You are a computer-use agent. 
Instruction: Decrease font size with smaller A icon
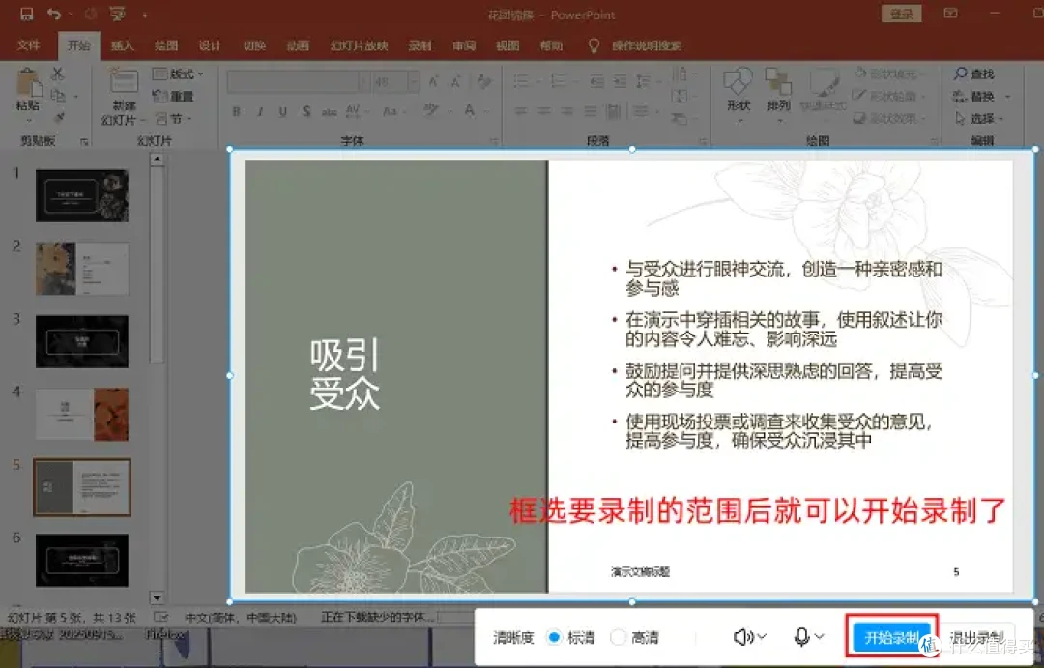point(456,81)
